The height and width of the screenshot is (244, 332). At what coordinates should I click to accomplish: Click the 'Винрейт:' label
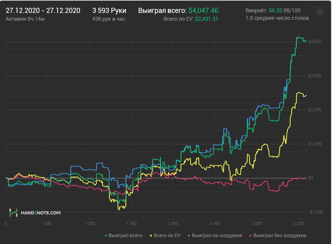point(257,10)
